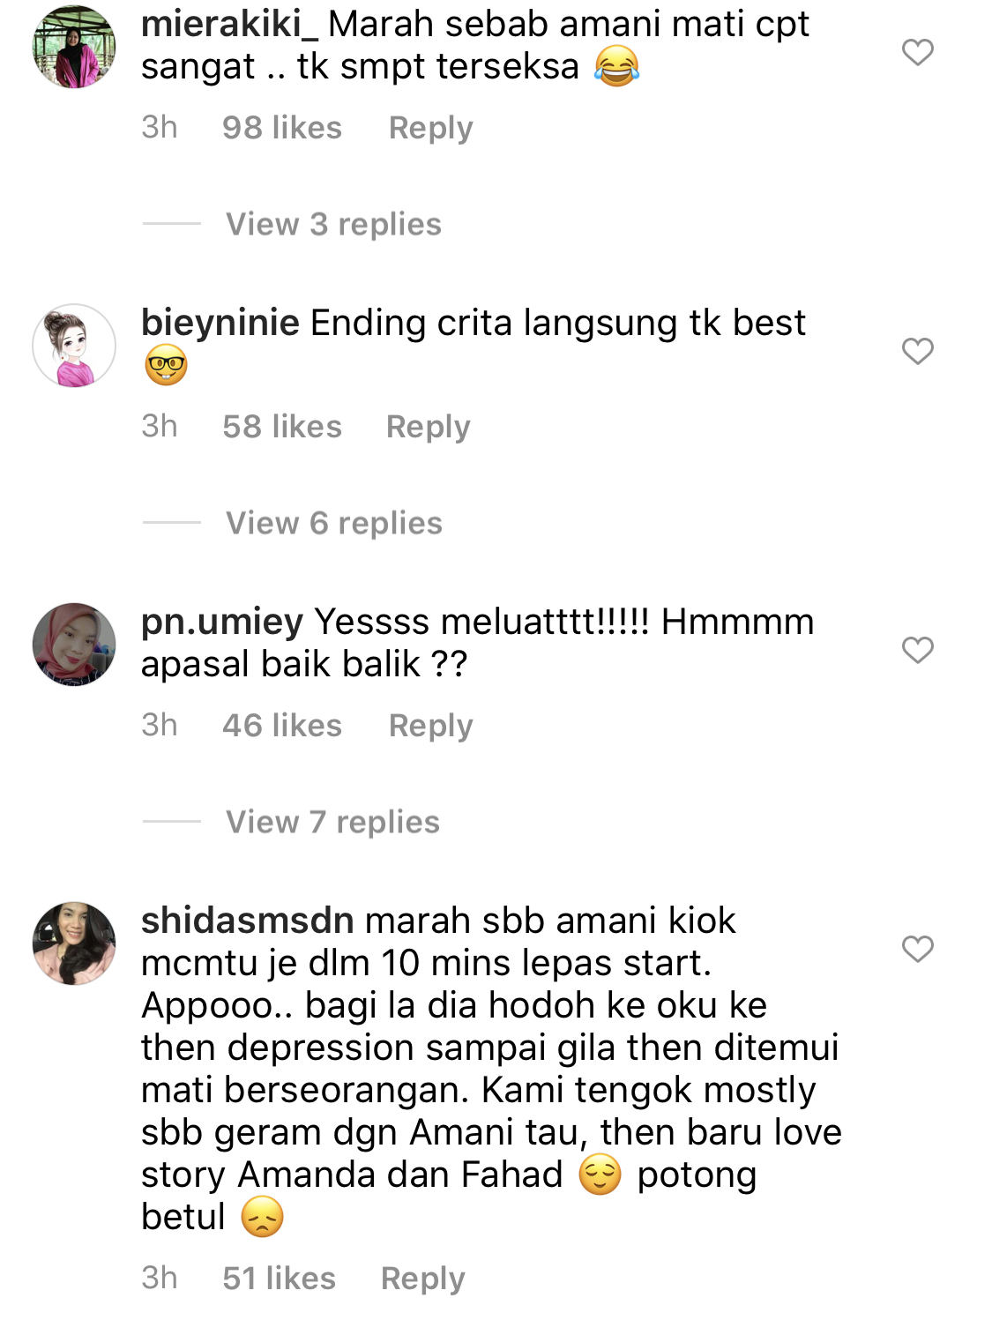Expand View 7 replies
Viewport: 992px width, 1335px height.
(332, 822)
